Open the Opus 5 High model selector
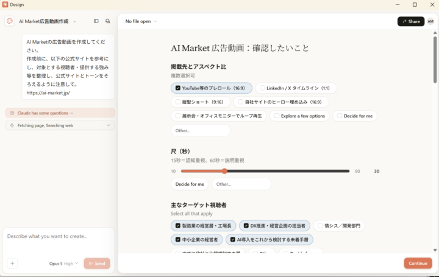 click(63, 264)
